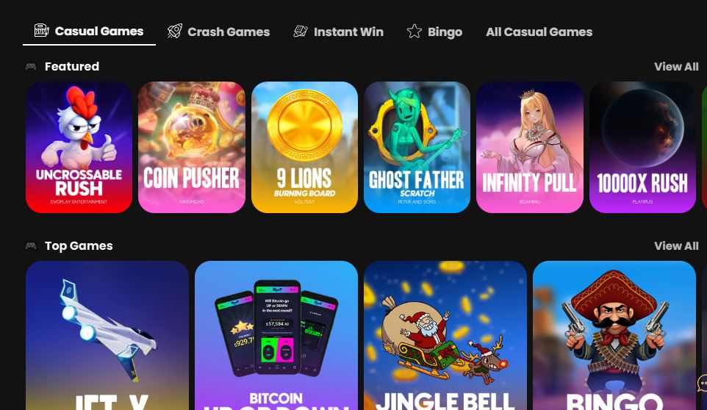Click the gamepad icon next to Featured
This screenshot has width=707, height=410.
pos(31,67)
